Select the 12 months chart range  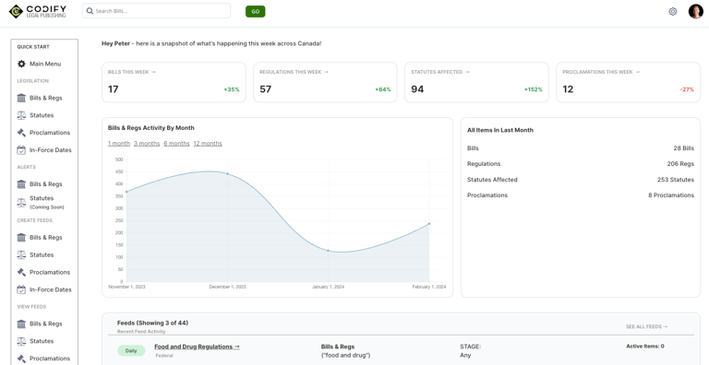pyautogui.click(x=208, y=143)
